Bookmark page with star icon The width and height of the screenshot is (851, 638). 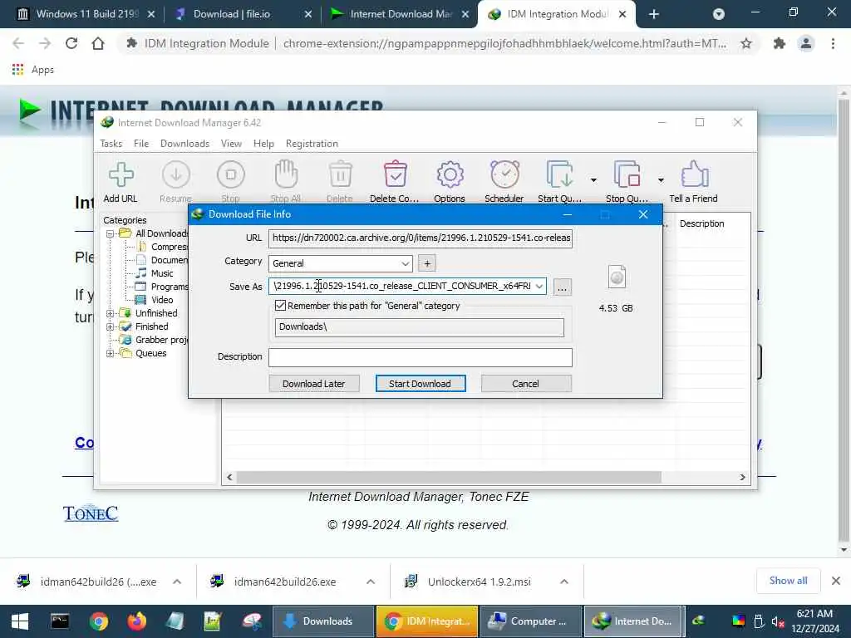pos(746,43)
